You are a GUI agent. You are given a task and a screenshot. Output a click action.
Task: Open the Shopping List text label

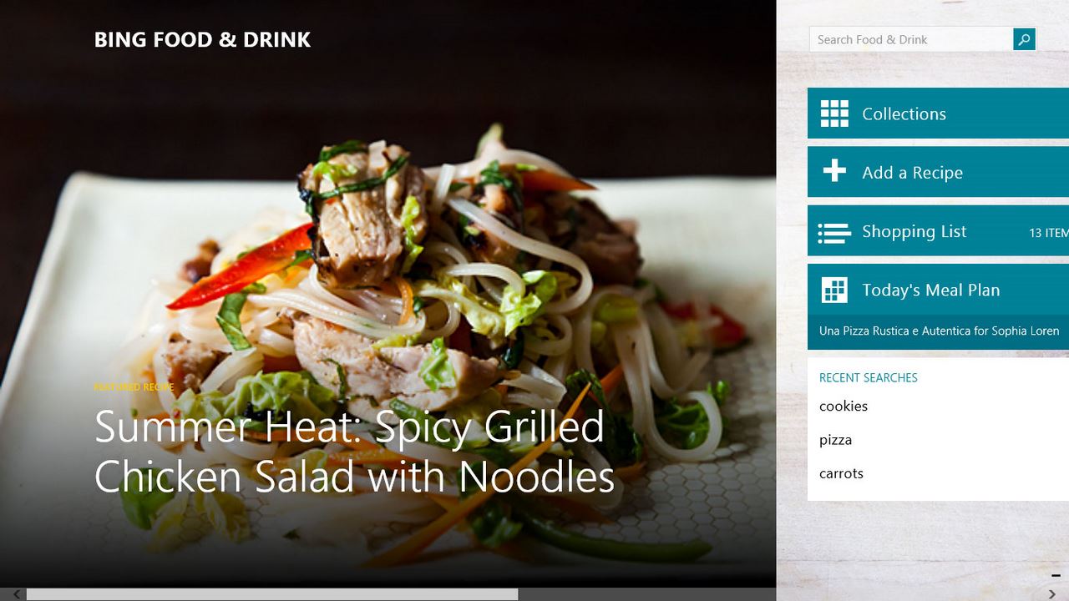tap(914, 232)
